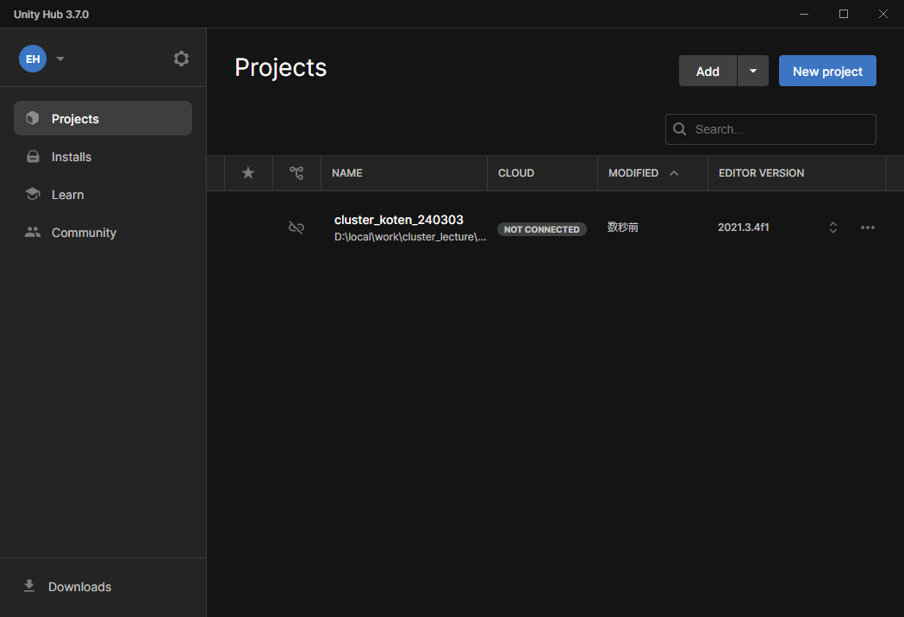Click the NOT CONNECTED badge
The height and width of the screenshot is (617, 904).
542,229
